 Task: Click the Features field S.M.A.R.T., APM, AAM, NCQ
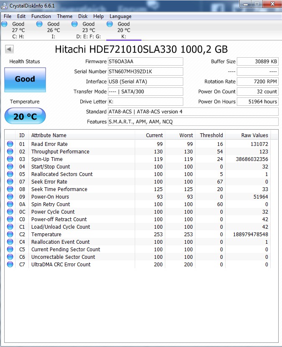pyautogui.click(x=193, y=122)
